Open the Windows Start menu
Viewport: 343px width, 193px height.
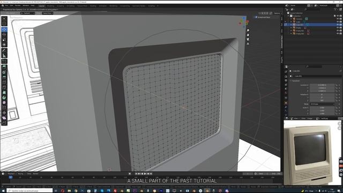click(x=3, y=191)
